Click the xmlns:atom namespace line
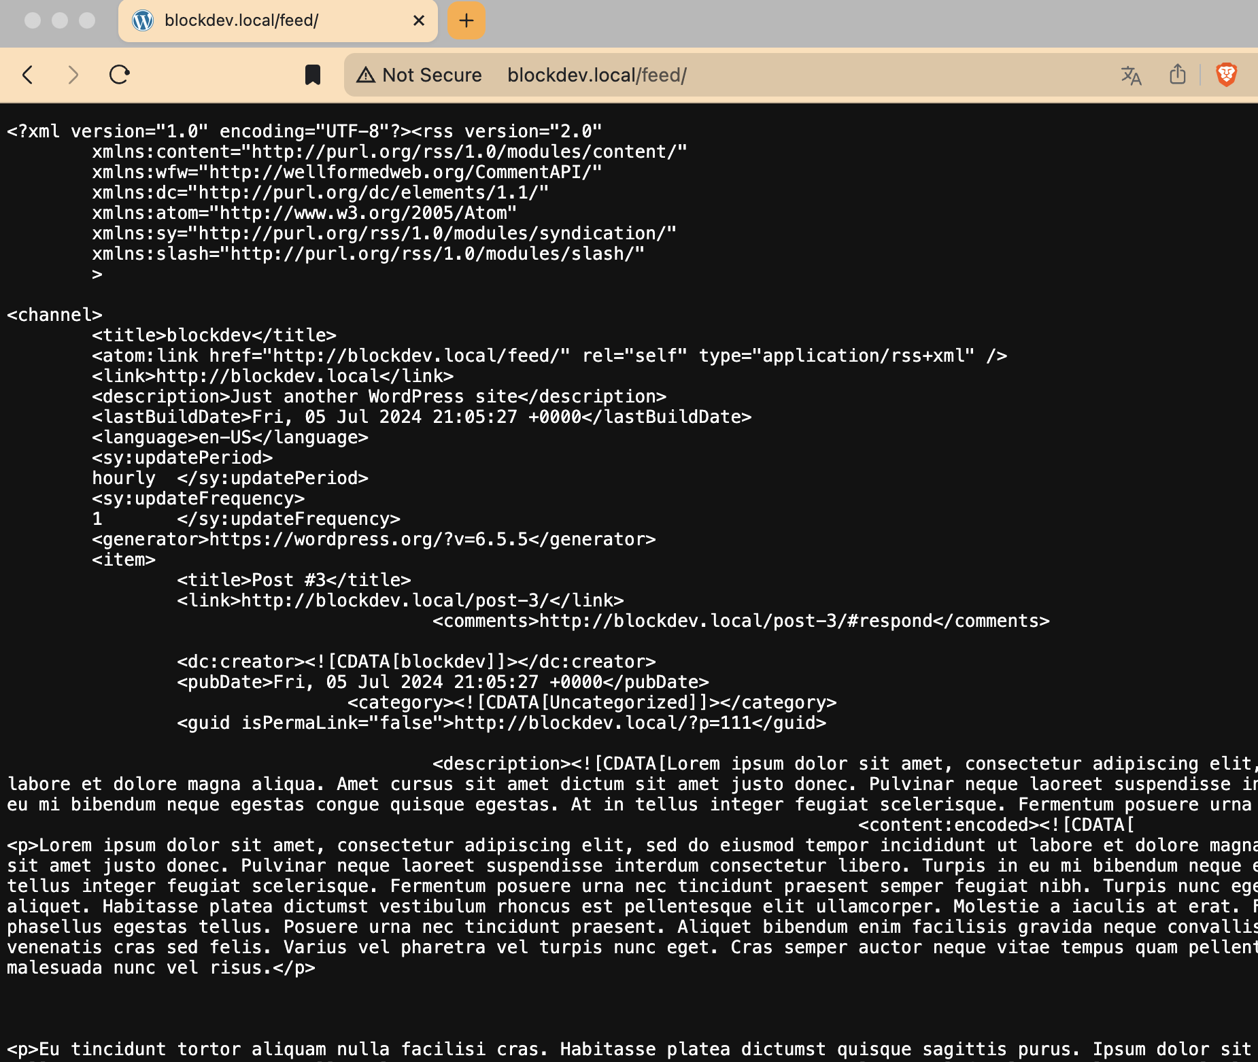 305,213
